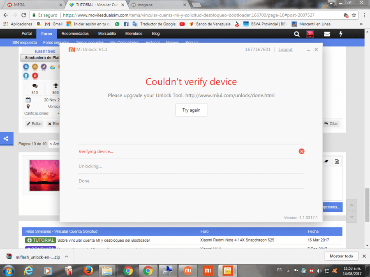370x277 pixels.
Task: Open the Windows Start menu
Action: (9, 271)
